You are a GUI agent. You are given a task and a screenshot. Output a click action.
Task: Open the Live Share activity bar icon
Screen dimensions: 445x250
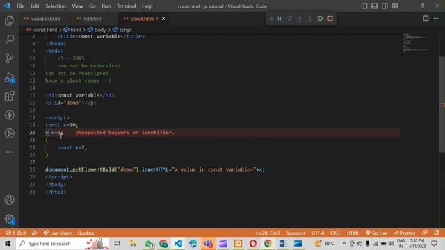9,133
